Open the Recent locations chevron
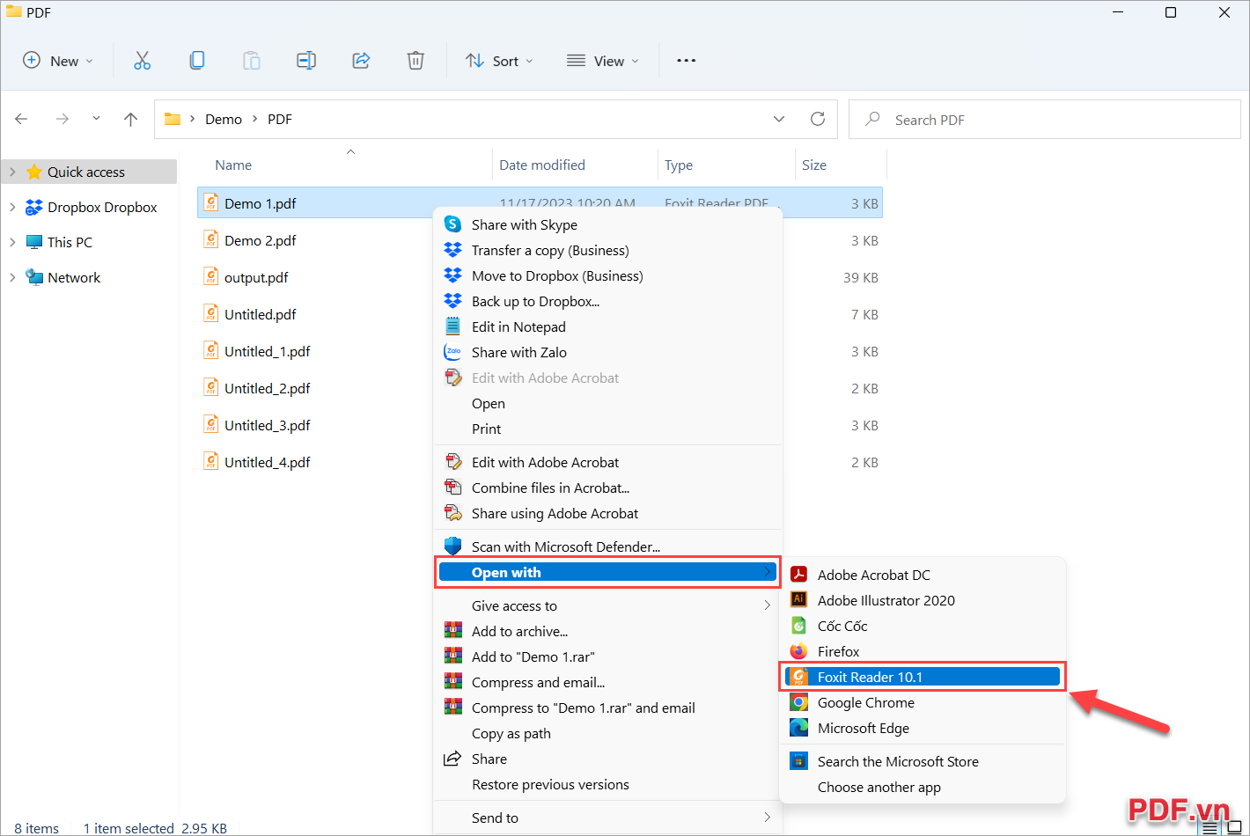 96,119
